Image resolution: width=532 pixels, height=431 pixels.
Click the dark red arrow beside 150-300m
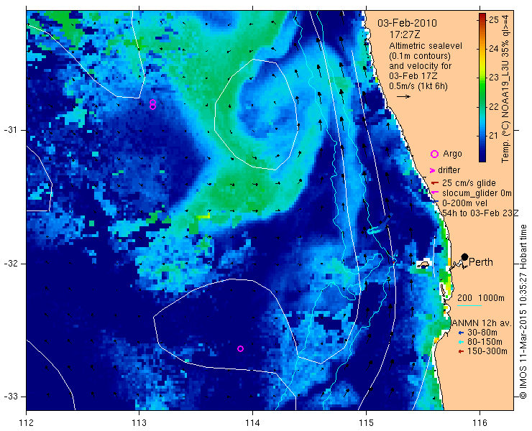pos(460,352)
